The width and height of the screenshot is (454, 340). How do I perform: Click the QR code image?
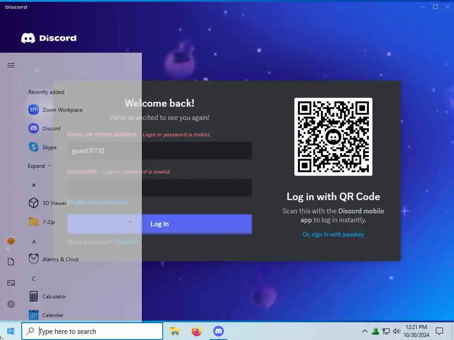333,136
